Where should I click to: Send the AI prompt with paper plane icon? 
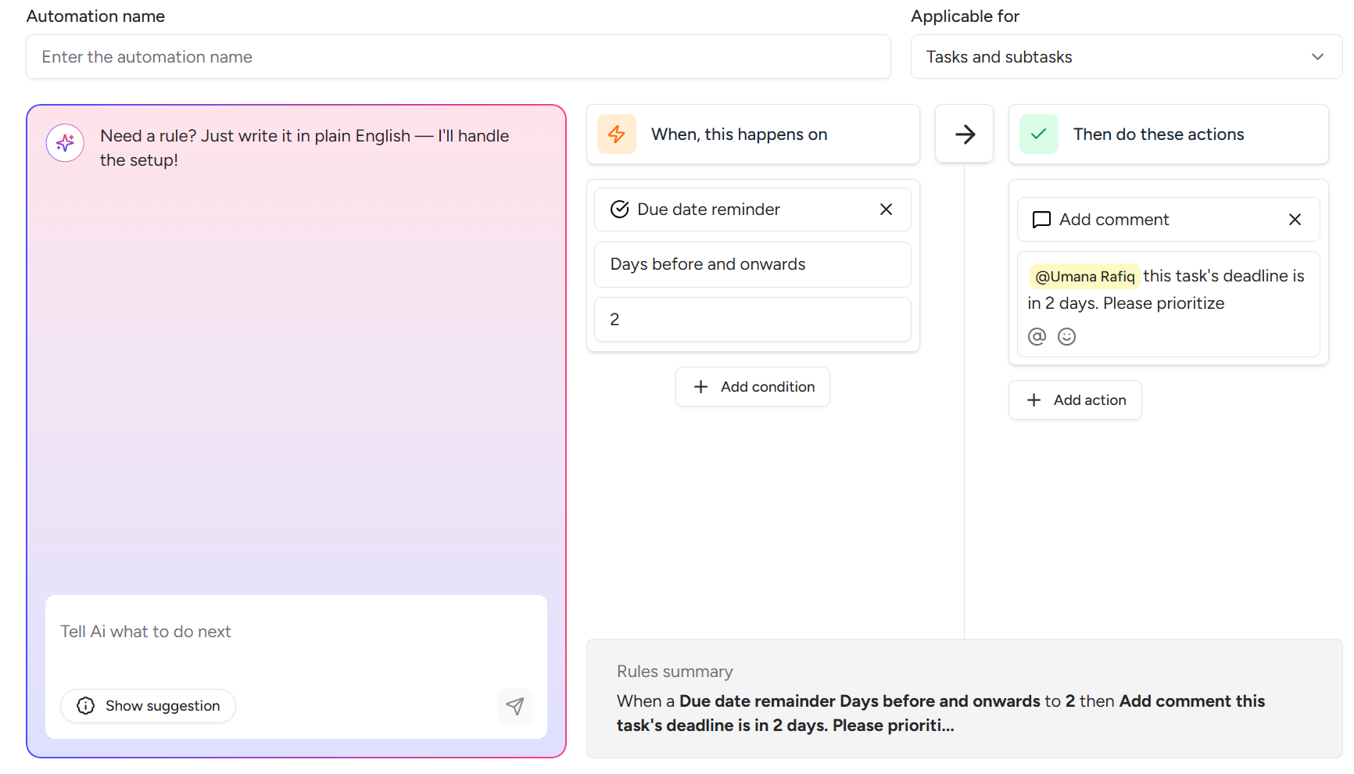pyautogui.click(x=514, y=707)
